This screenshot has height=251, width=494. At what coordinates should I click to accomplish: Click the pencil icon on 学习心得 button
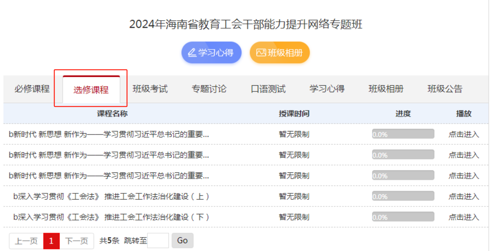pyautogui.click(x=192, y=53)
